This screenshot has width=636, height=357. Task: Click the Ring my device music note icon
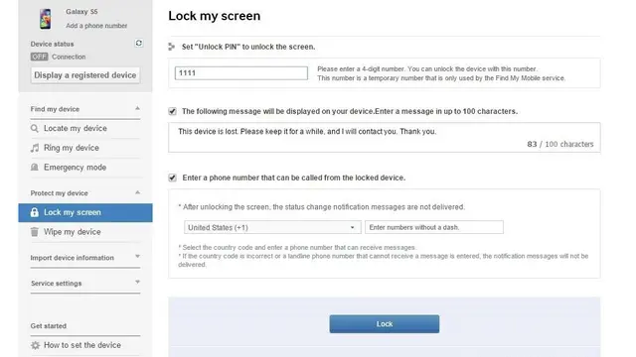[x=35, y=148]
